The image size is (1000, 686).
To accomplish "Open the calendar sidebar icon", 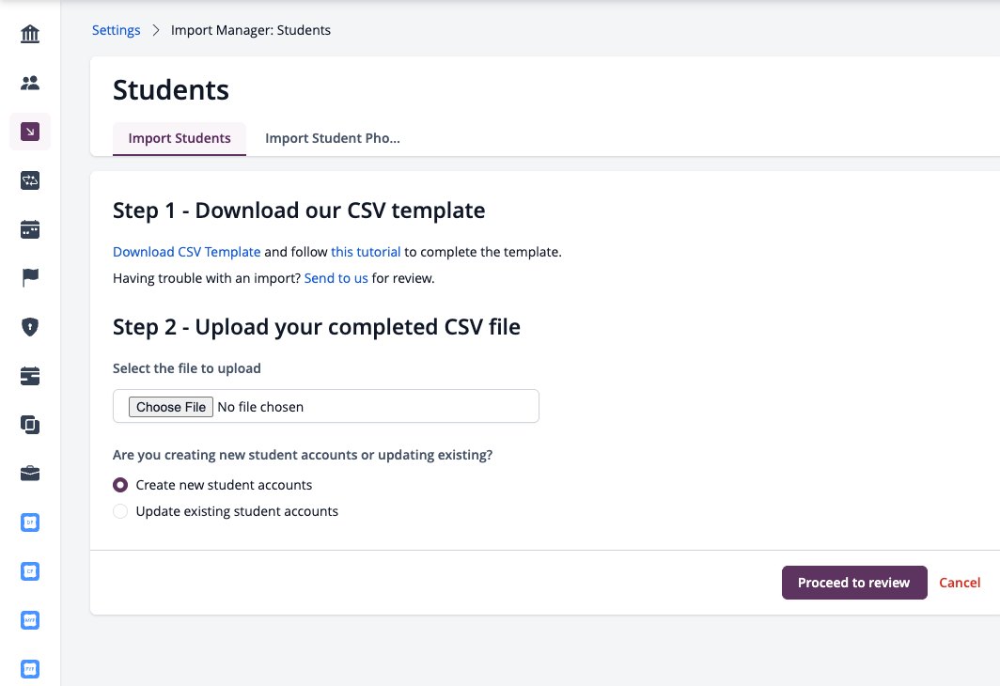I will point(30,229).
